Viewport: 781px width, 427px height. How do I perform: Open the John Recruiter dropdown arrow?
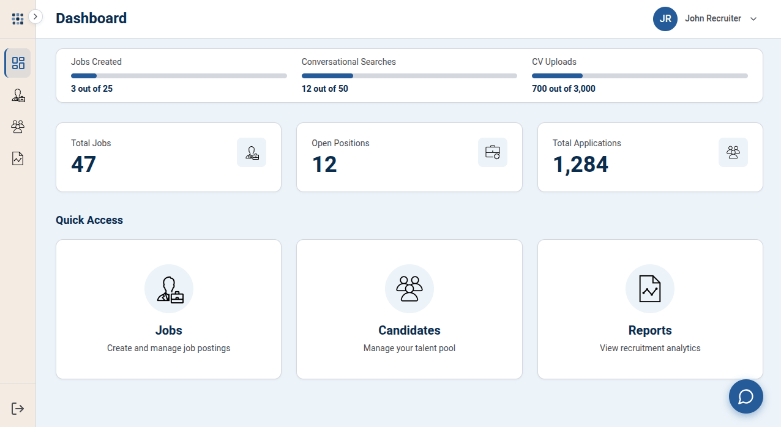pos(753,19)
